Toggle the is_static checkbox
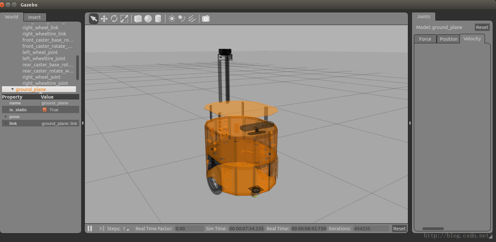 tap(45, 110)
